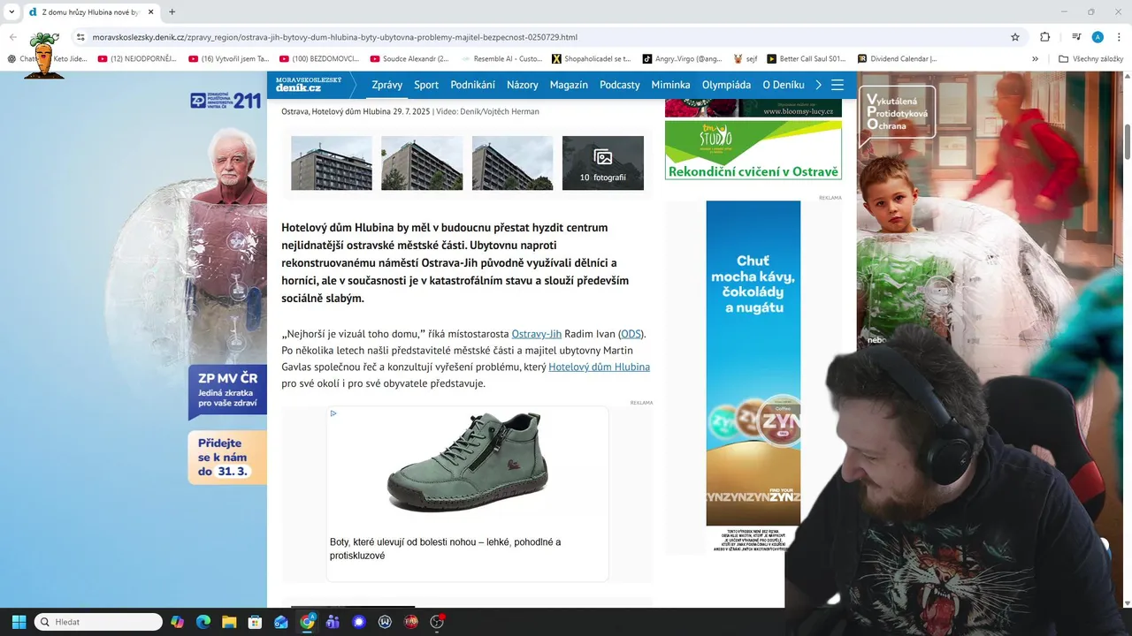Screen dimensions: 1132x636
Task: Open a new browser tab
Action: coord(172,11)
